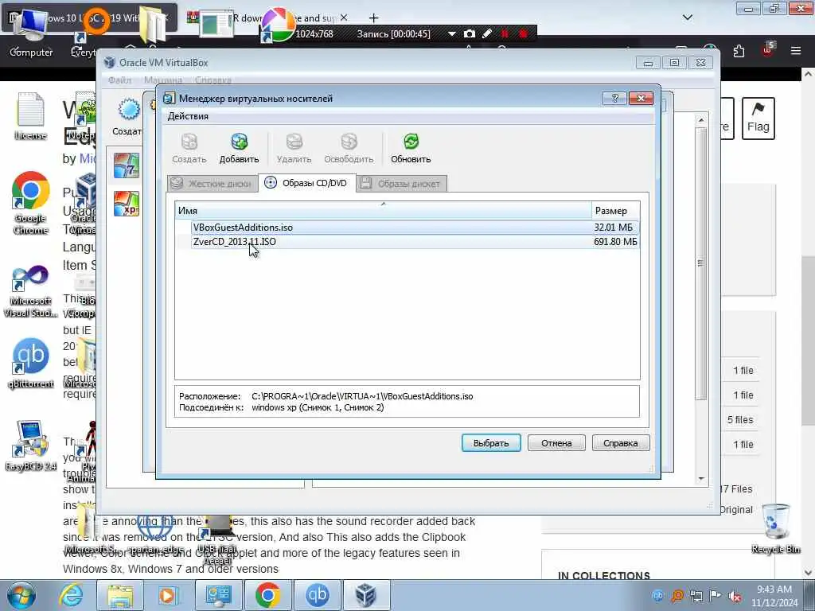Click the red pause recording button
815x611 pixels.
coord(505,33)
